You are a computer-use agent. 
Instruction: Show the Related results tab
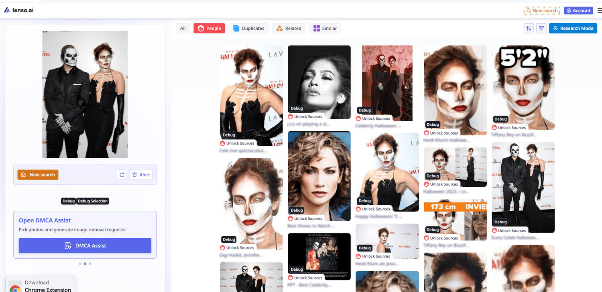coord(289,29)
